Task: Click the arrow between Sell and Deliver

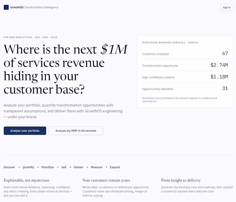Action: coord(70,167)
